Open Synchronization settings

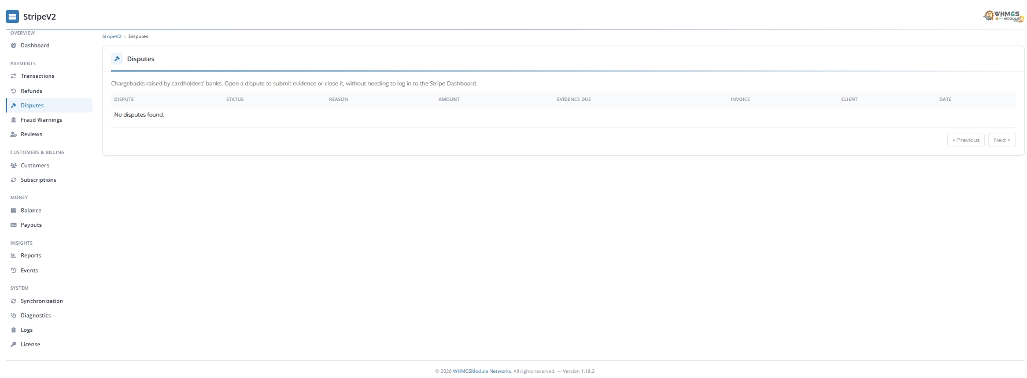pyautogui.click(x=49, y=301)
